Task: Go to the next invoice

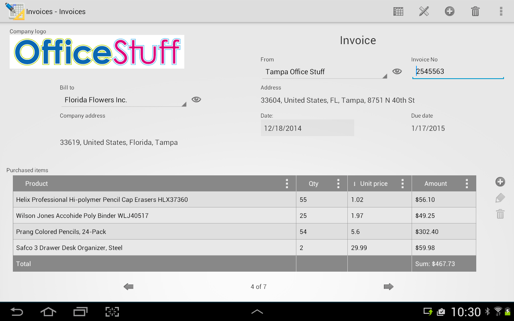Action: [x=389, y=286]
